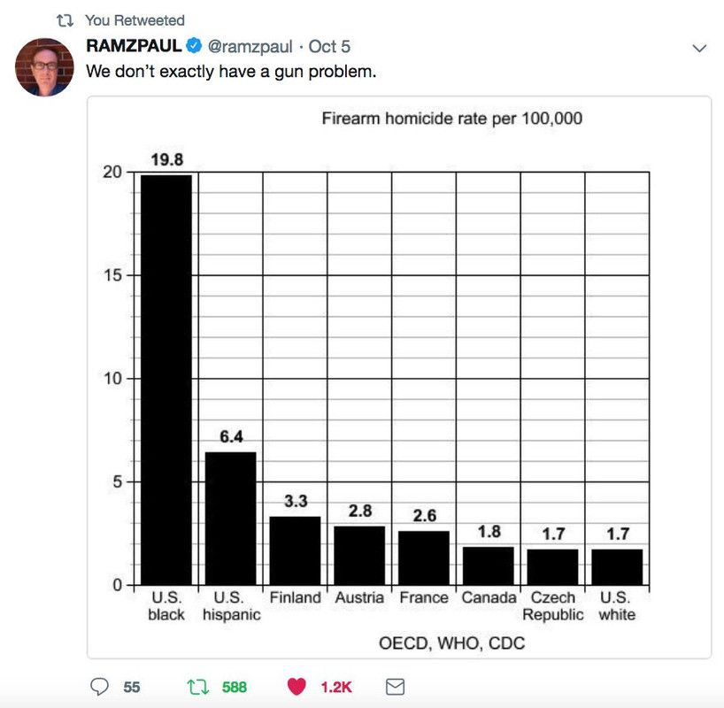The image size is (724, 708).
Task: Click the blue verified badge icon
Action: [x=194, y=45]
